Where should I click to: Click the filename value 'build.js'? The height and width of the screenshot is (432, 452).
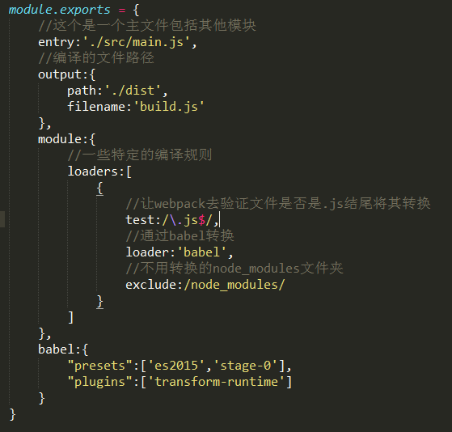(169, 107)
